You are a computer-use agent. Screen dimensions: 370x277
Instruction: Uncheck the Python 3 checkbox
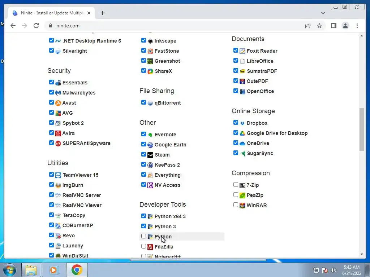pyautogui.click(x=143, y=226)
